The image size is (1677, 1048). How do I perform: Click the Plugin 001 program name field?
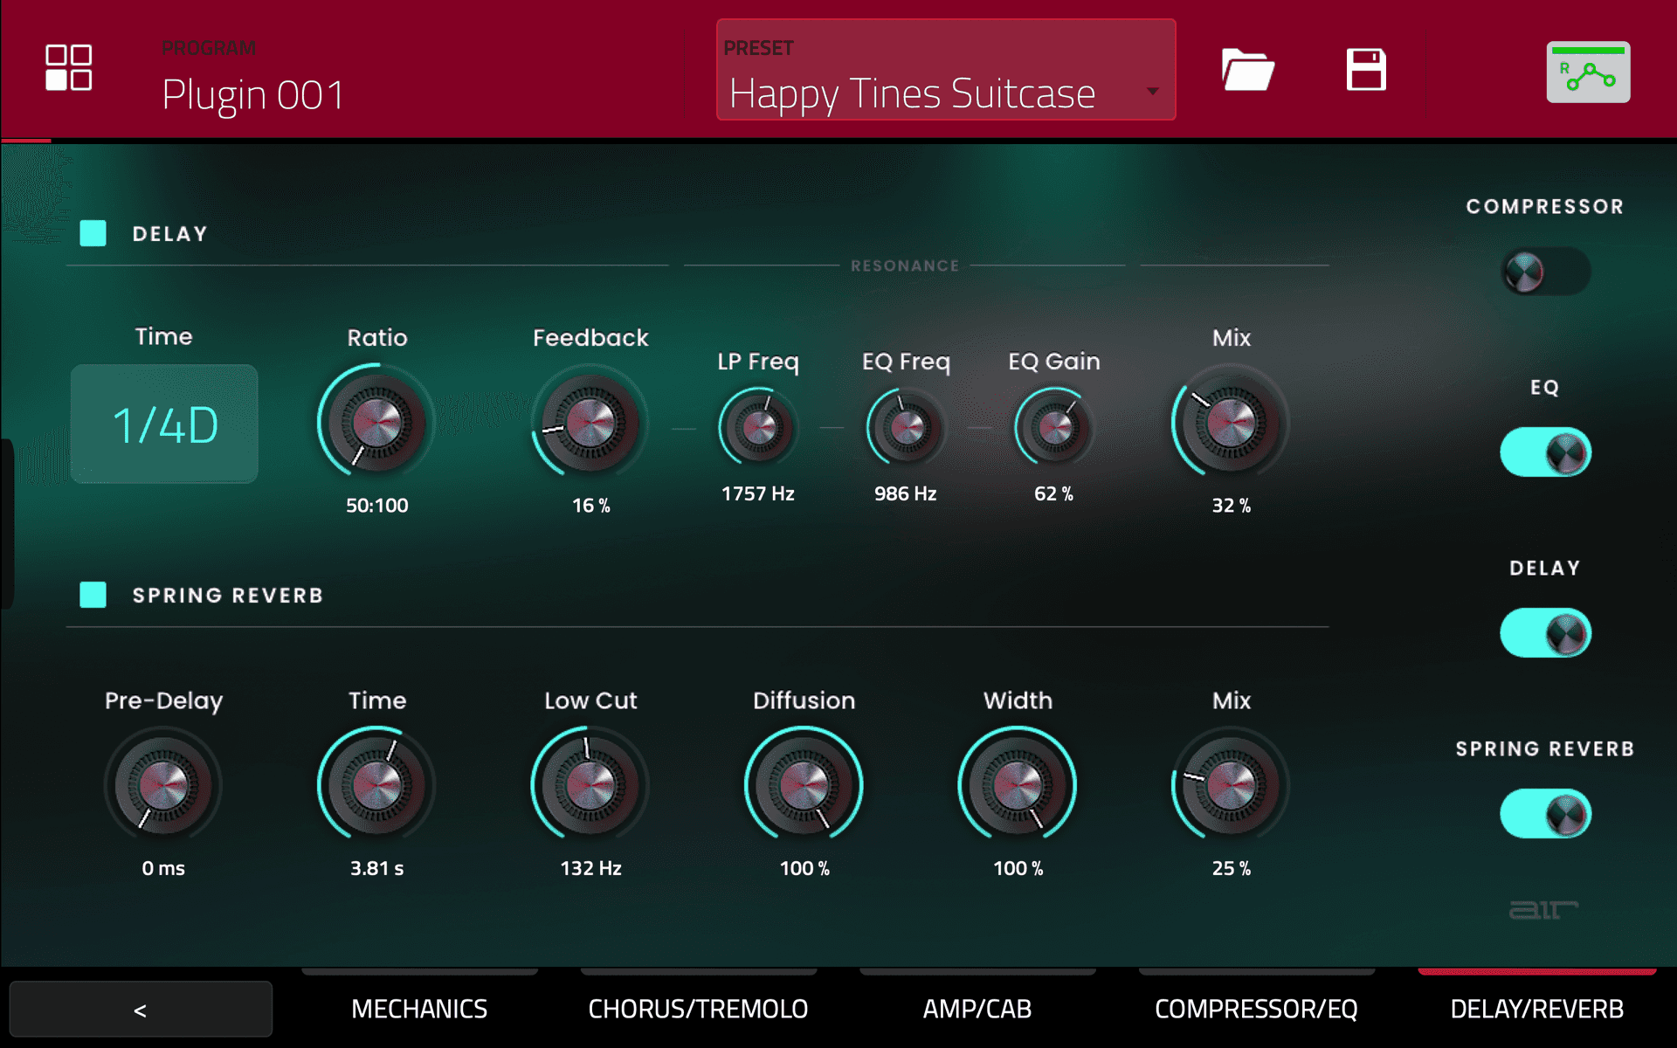tap(253, 94)
